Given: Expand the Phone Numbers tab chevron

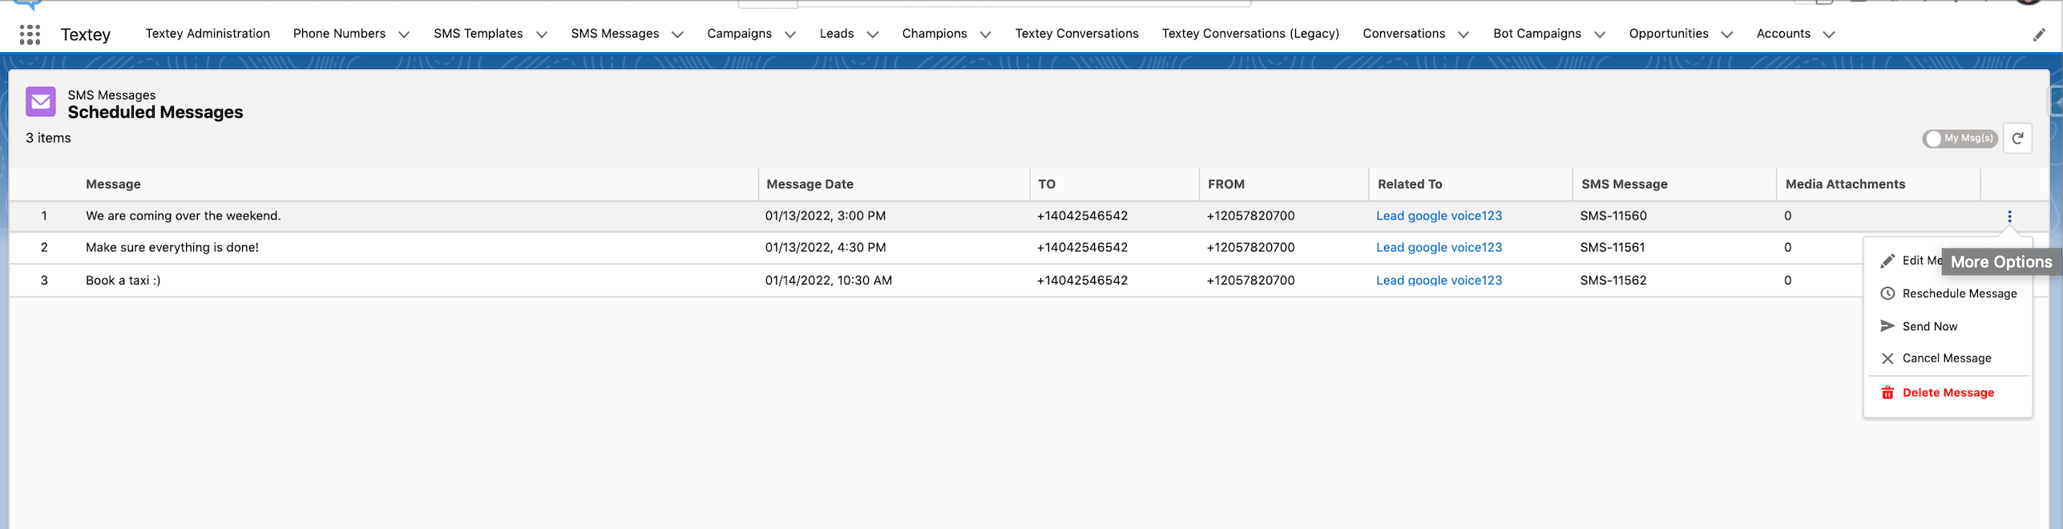Looking at the screenshot, I should click(x=404, y=34).
